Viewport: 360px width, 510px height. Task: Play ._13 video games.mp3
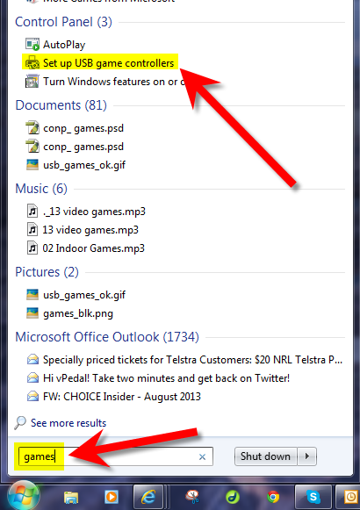tap(86, 212)
